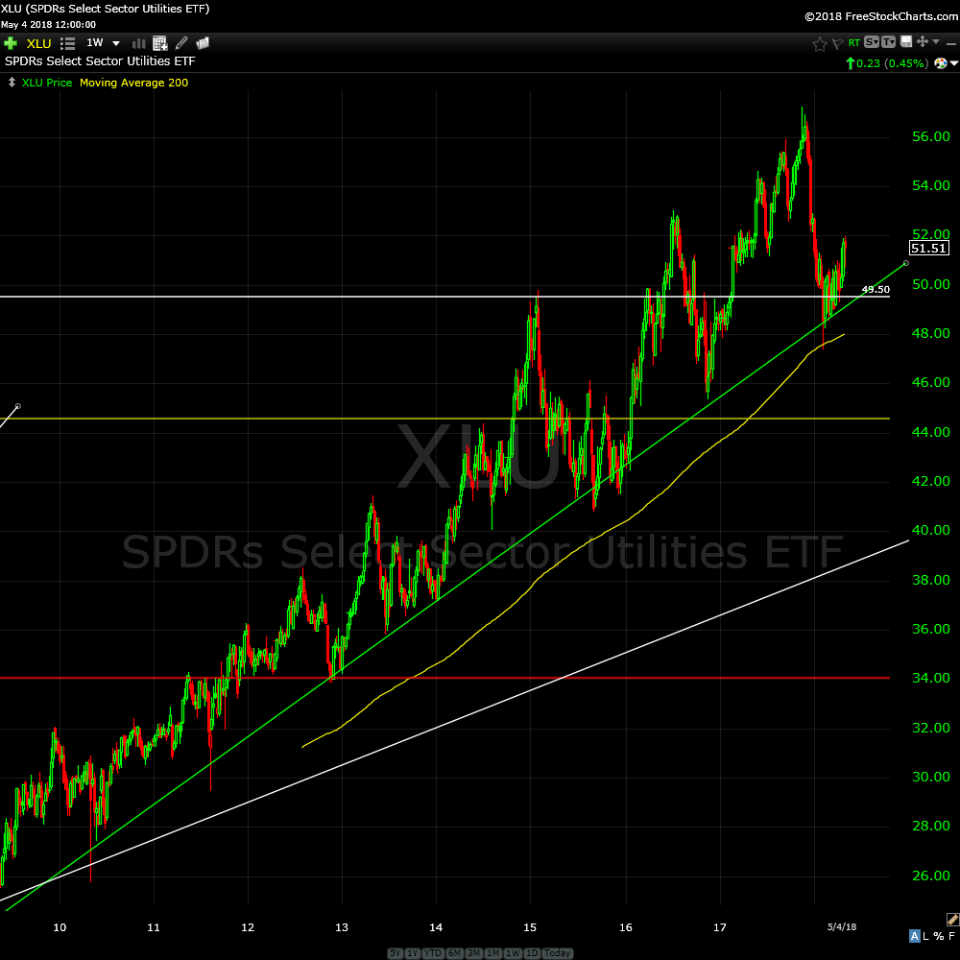The height and width of the screenshot is (960, 960).
Task: Click the star favorite icon
Action: (x=819, y=43)
